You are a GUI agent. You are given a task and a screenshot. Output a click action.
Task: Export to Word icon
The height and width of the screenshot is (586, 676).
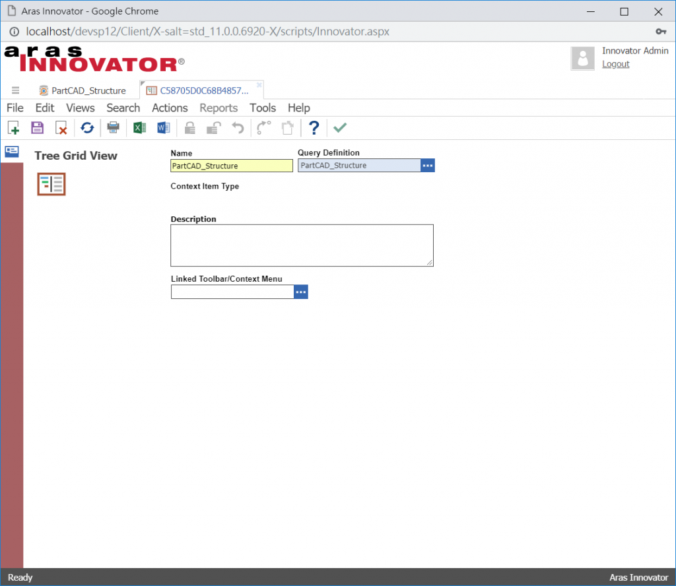tap(164, 128)
